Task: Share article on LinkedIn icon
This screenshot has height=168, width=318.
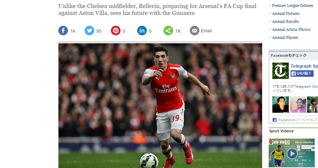Action: (x=142, y=31)
